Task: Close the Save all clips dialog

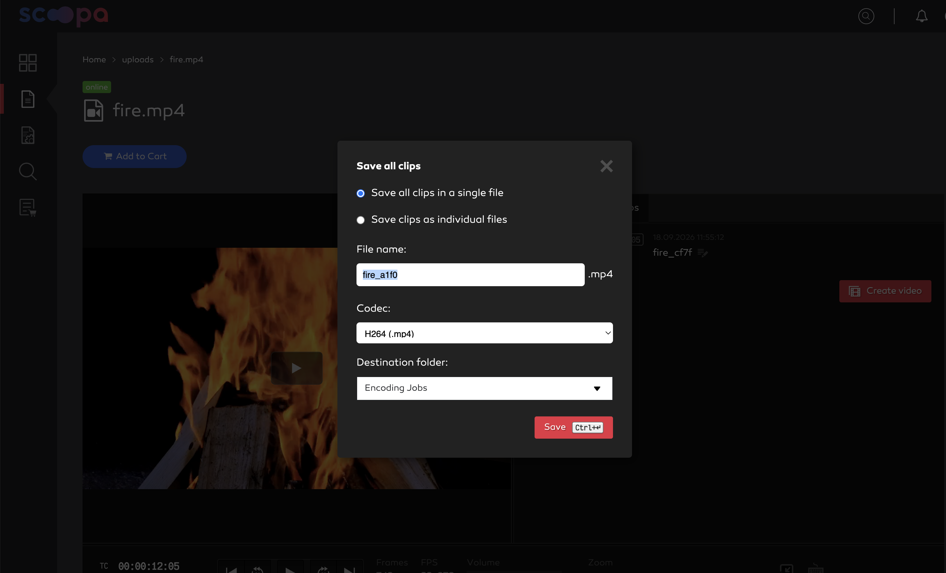Action: click(606, 166)
